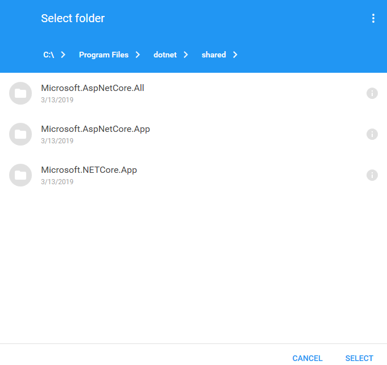The image size is (387, 365).
Task: Cancel the folder selection dialog
Action: click(x=307, y=358)
